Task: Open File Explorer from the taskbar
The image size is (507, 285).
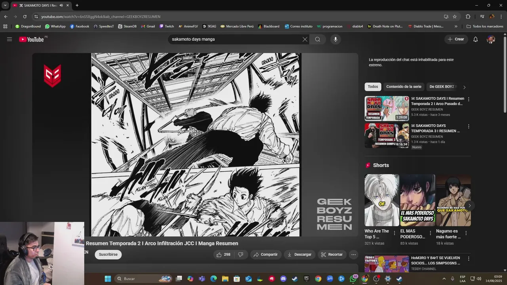Action: 225,279
